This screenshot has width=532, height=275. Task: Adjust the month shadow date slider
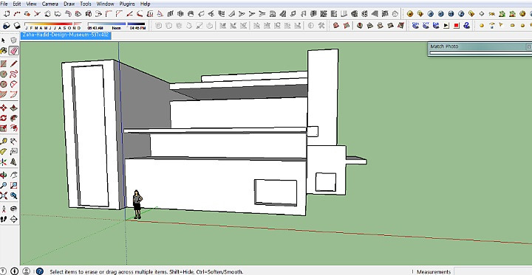[x=53, y=26]
